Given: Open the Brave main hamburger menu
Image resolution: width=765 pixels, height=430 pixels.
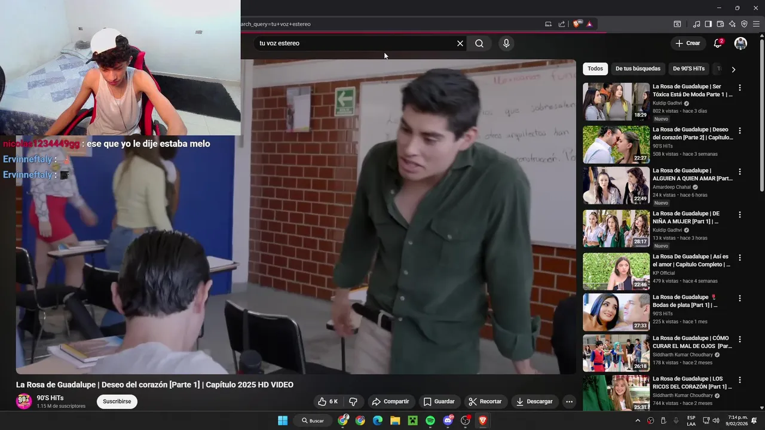Looking at the screenshot, I should [757, 24].
